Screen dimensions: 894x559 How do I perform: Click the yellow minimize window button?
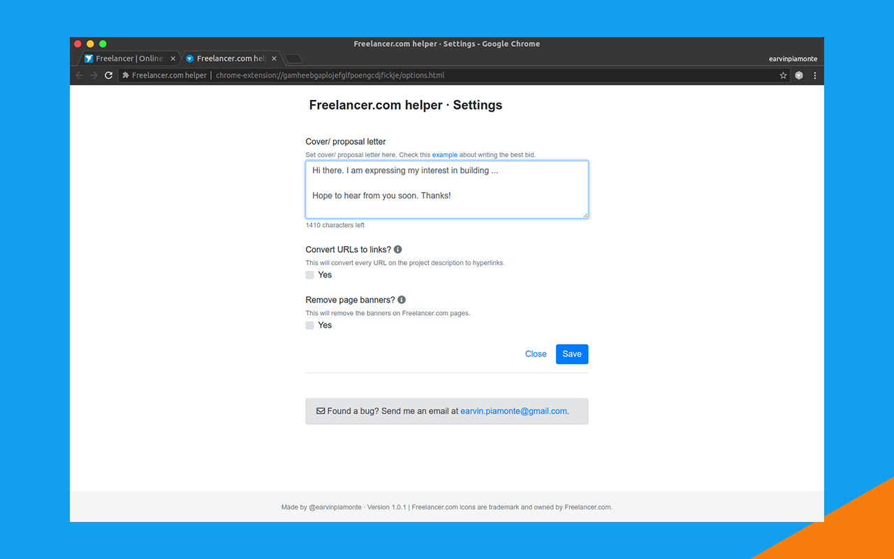[90, 44]
